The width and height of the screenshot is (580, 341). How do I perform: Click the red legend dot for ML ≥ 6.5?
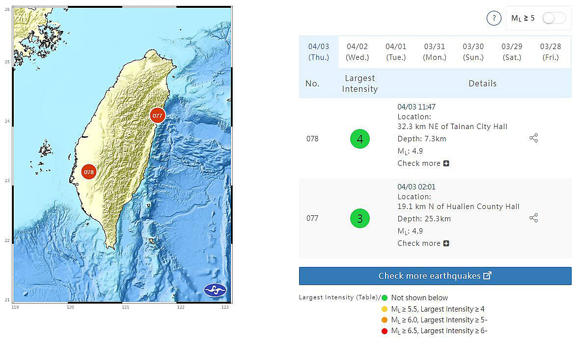(385, 331)
